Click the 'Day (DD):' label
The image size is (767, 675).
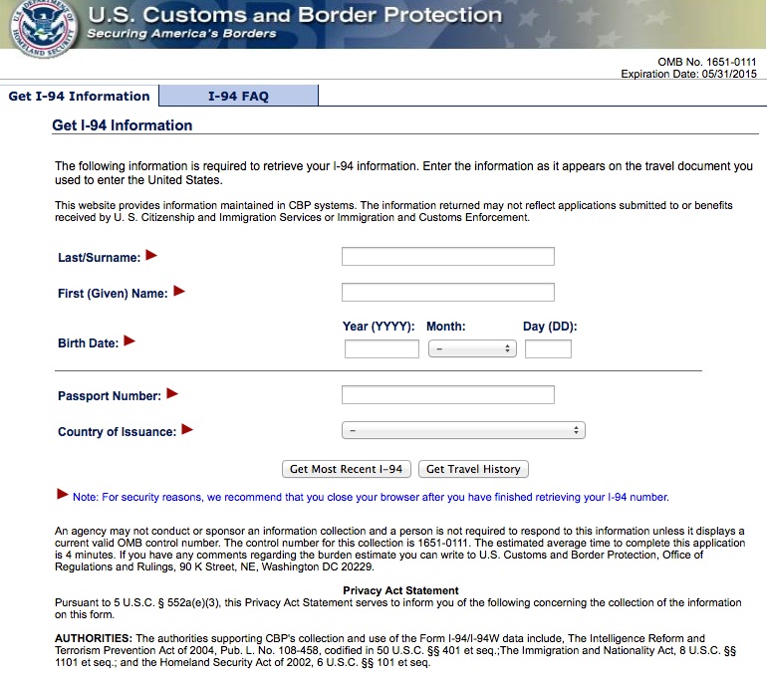click(550, 327)
